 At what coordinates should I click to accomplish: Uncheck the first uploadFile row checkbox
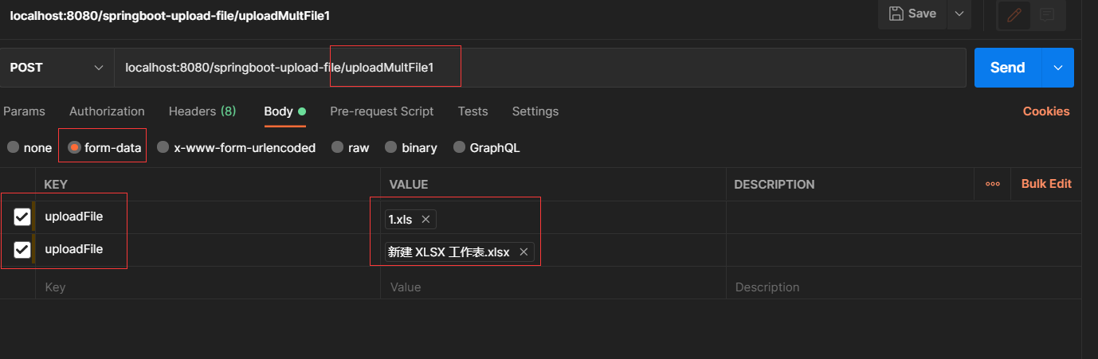pyautogui.click(x=22, y=217)
